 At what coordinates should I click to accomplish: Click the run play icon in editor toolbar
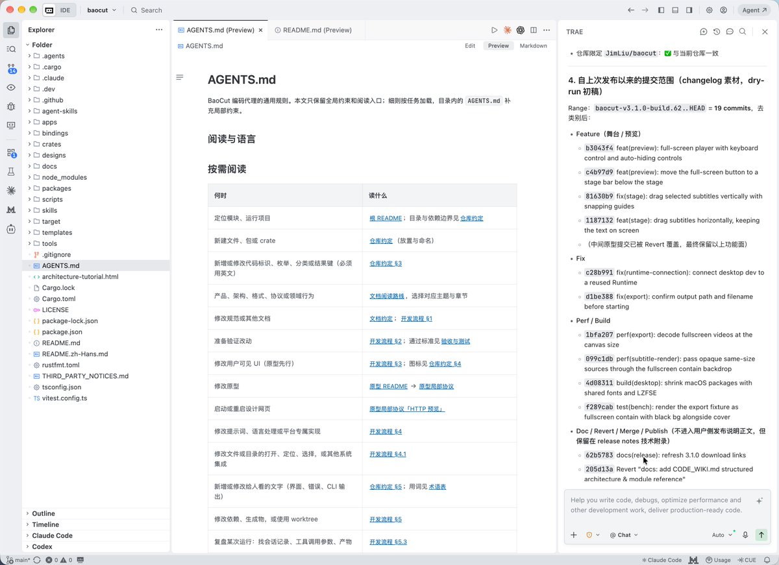(x=494, y=30)
